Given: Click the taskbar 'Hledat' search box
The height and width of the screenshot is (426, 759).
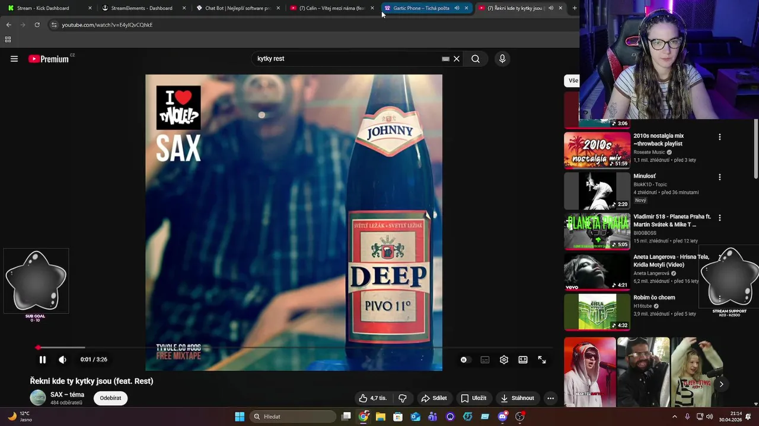Looking at the screenshot, I should coord(293,417).
